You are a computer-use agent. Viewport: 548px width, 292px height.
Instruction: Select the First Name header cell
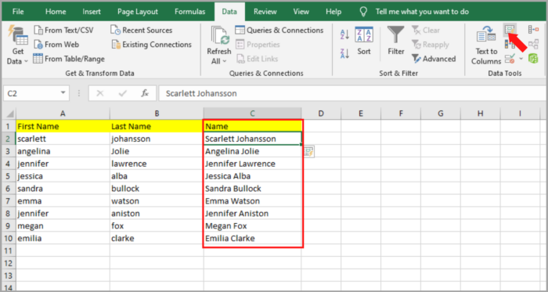click(63, 126)
